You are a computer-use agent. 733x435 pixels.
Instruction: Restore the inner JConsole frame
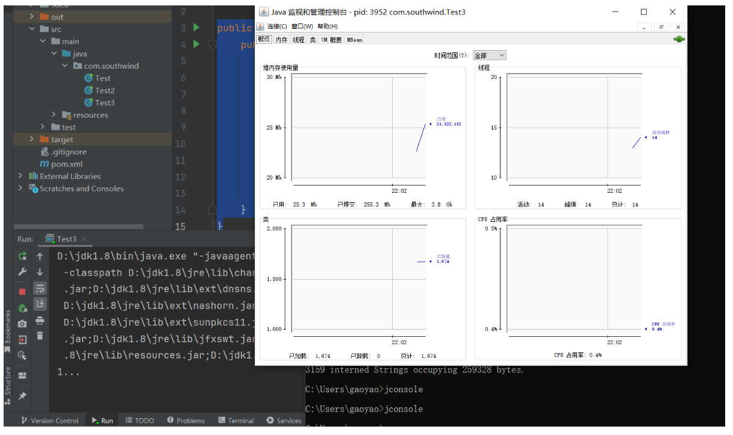pyautogui.click(x=661, y=27)
